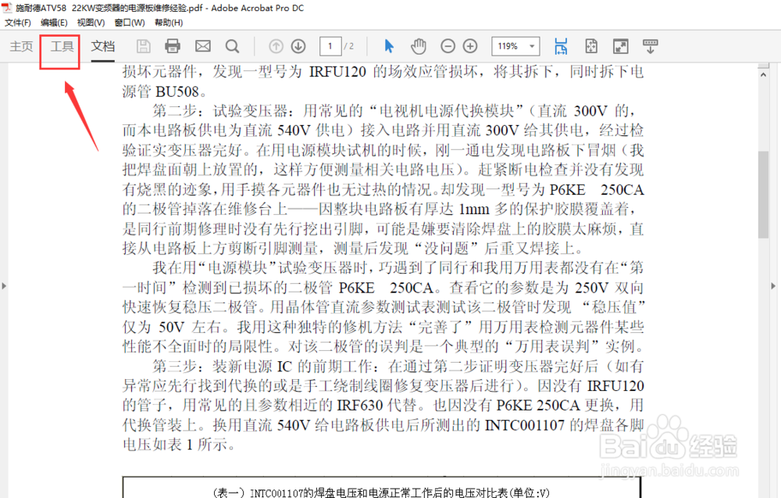Select the Hand tool

pyautogui.click(x=419, y=46)
